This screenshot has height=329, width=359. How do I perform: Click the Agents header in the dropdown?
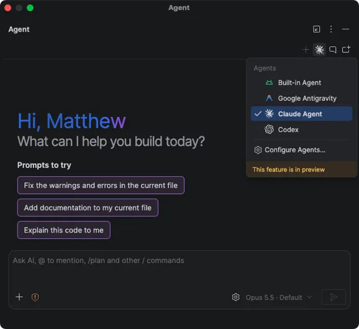(265, 68)
